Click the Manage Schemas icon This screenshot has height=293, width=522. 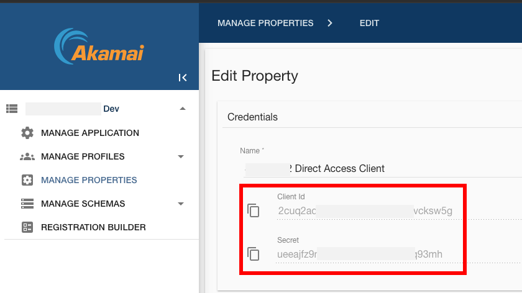(x=27, y=204)
